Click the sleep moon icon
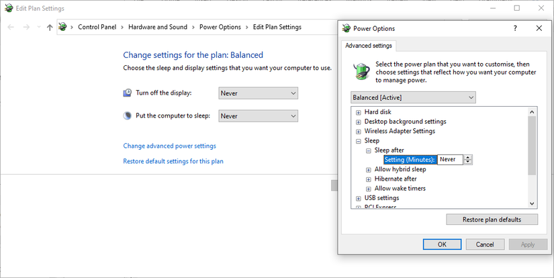 click(127, 115)
